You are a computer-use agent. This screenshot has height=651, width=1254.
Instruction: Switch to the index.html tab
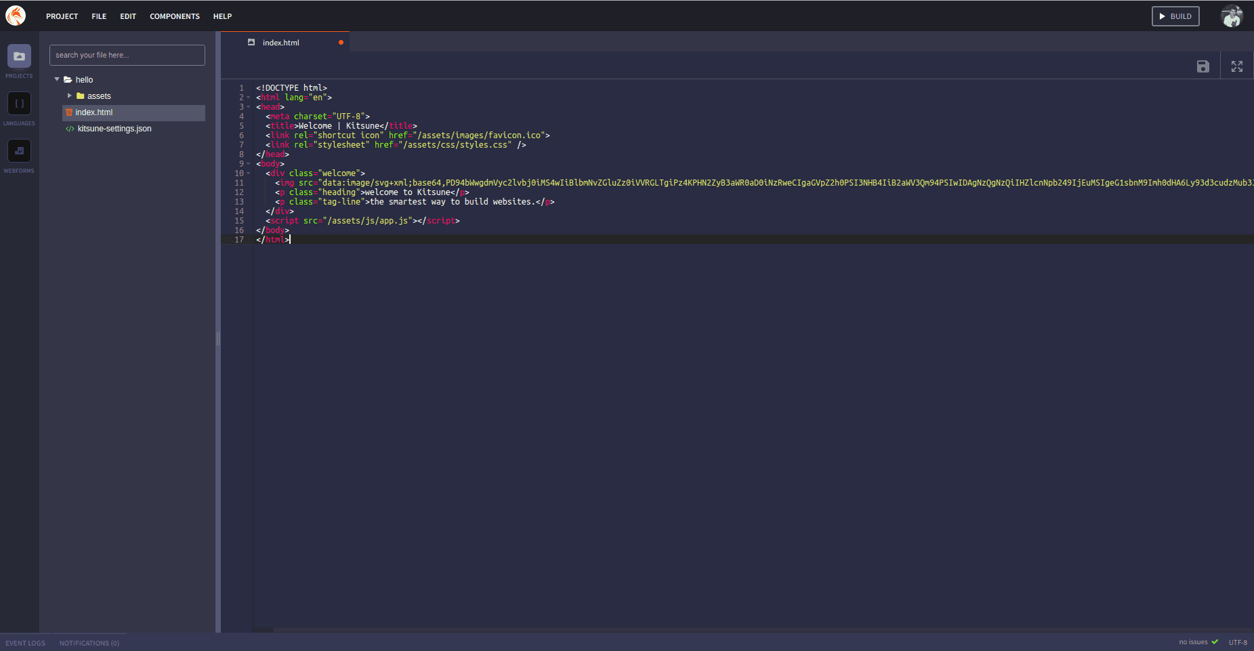coord(280,42)
